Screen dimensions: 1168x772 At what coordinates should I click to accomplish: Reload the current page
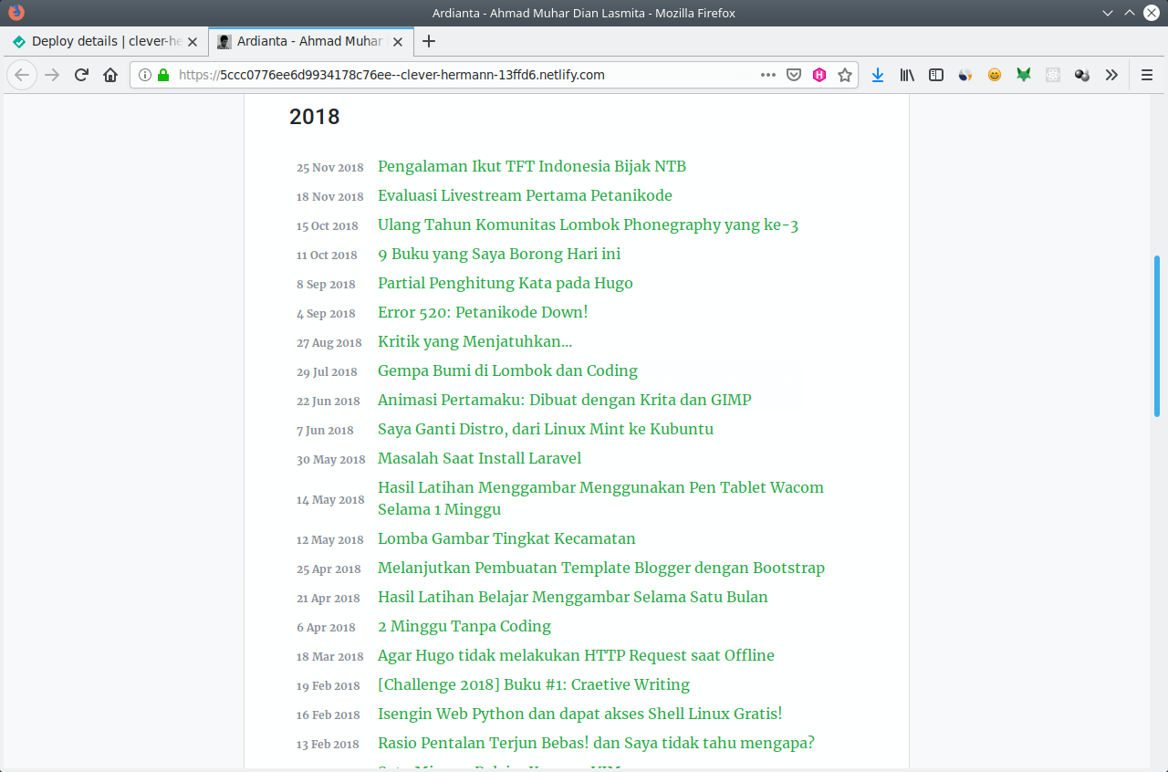[80, 75]
